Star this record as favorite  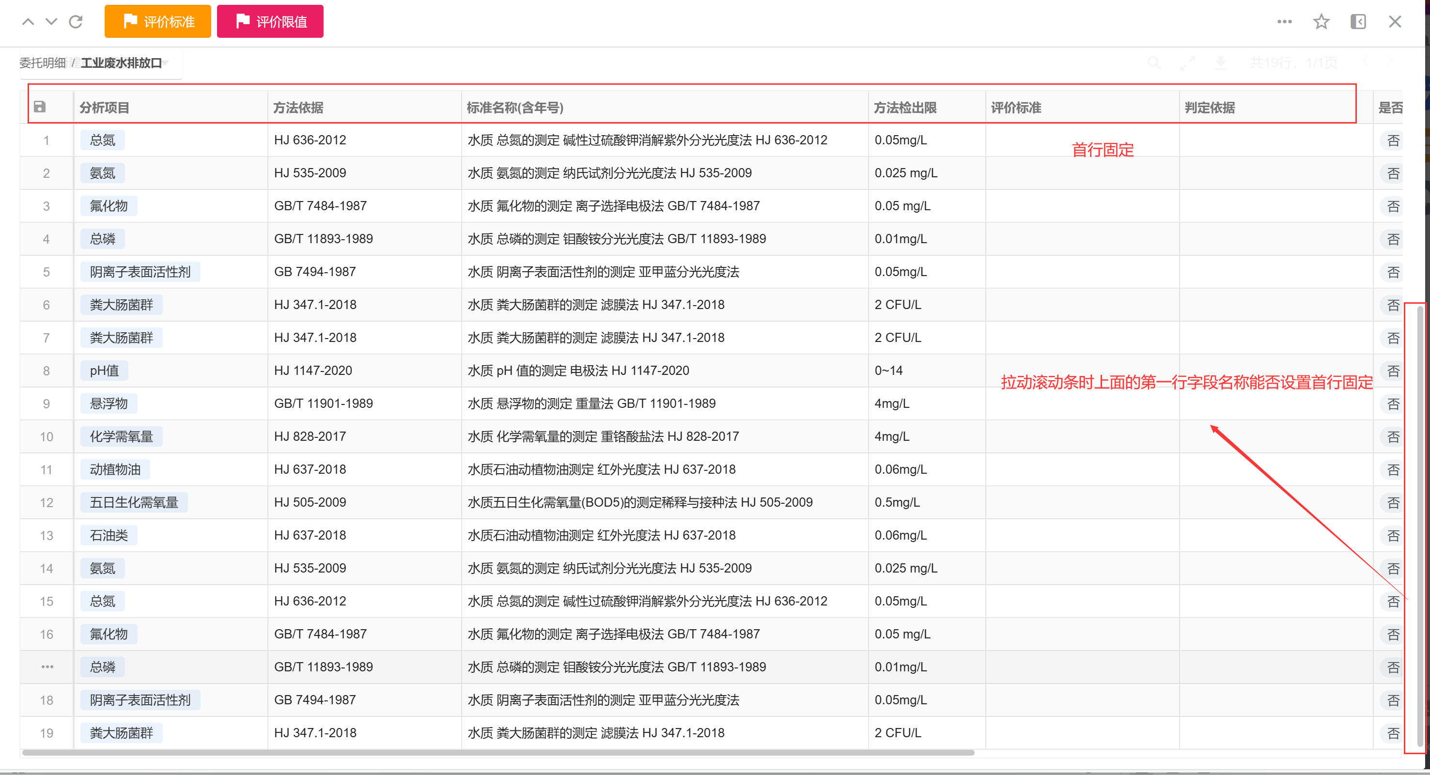pyautogui.click(x=1321, y=22)
